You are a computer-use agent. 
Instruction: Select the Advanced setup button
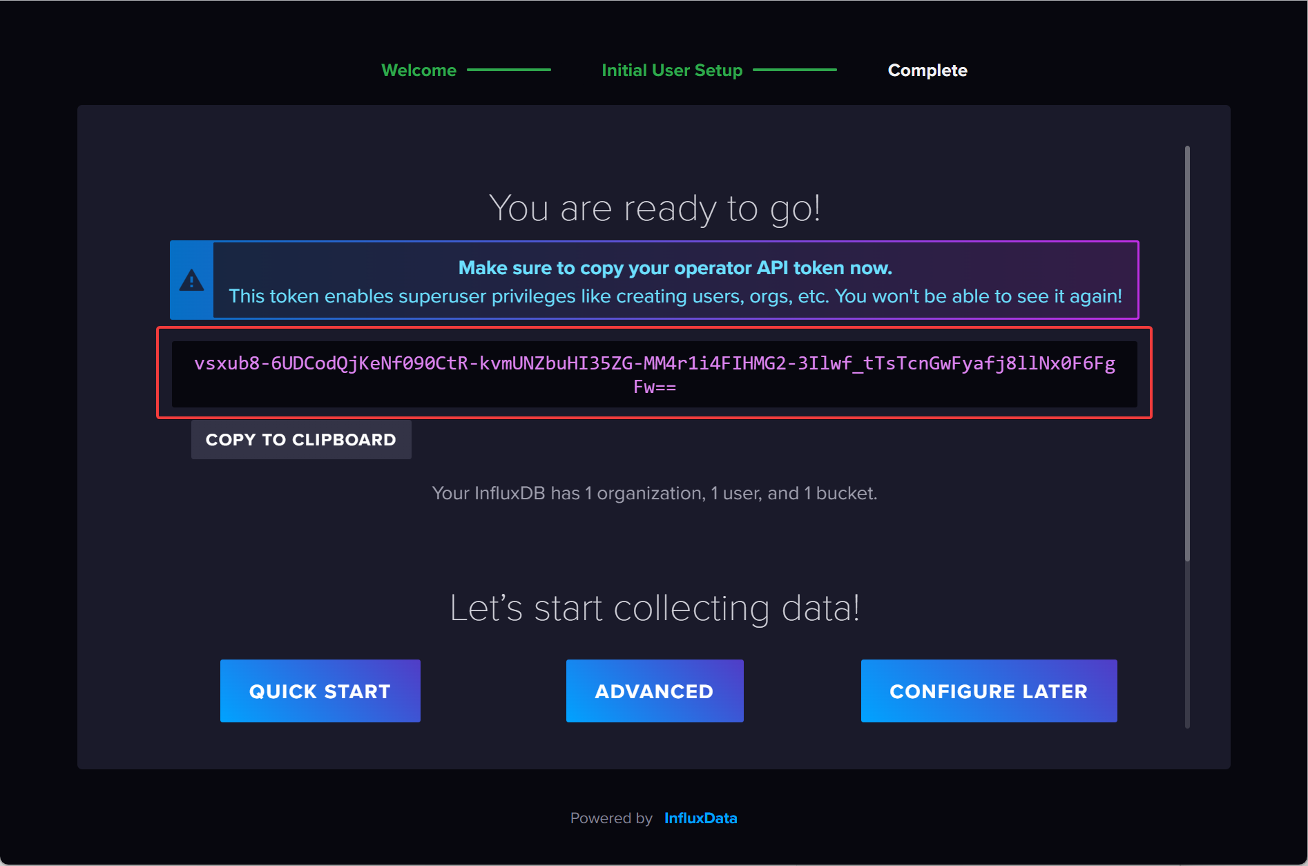click(x=654, y=691)
